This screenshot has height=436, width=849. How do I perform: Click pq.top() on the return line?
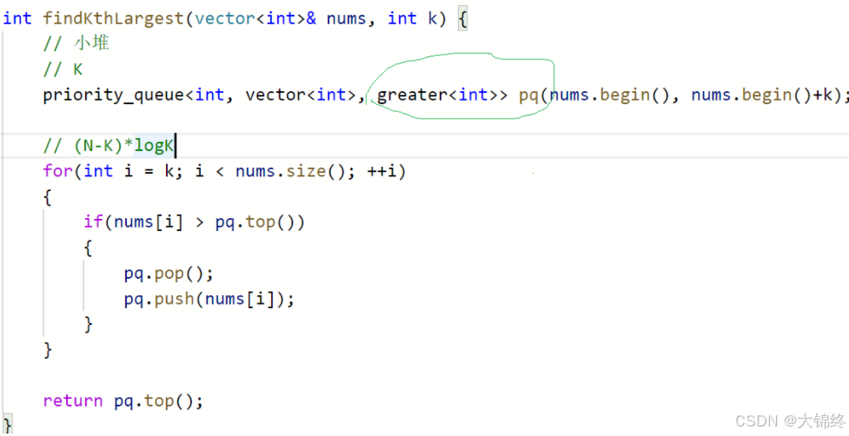[153, 401]
